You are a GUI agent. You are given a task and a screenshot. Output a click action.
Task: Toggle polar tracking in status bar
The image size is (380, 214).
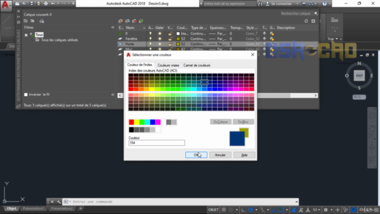pos(251,210)
